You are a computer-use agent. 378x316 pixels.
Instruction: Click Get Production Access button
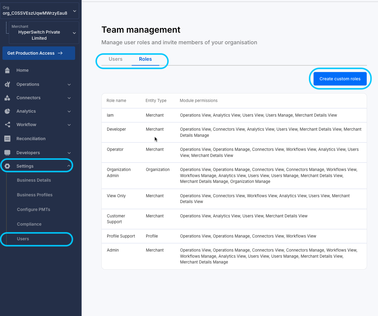pyautogui.click(x=39, y=53)
